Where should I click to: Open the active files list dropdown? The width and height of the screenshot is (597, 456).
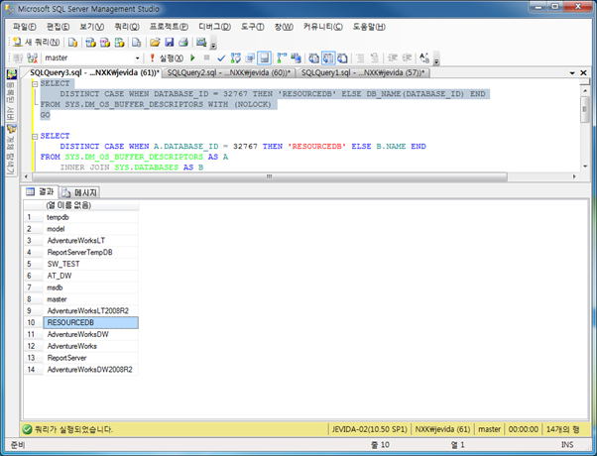pyautogui.click(x=572, y=72)
